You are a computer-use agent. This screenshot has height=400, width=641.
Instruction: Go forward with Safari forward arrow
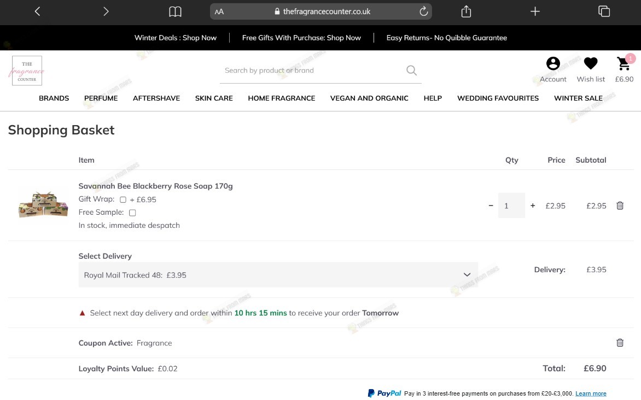tap(106, 11)
